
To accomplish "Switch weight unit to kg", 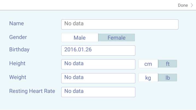I will [148, 78].
